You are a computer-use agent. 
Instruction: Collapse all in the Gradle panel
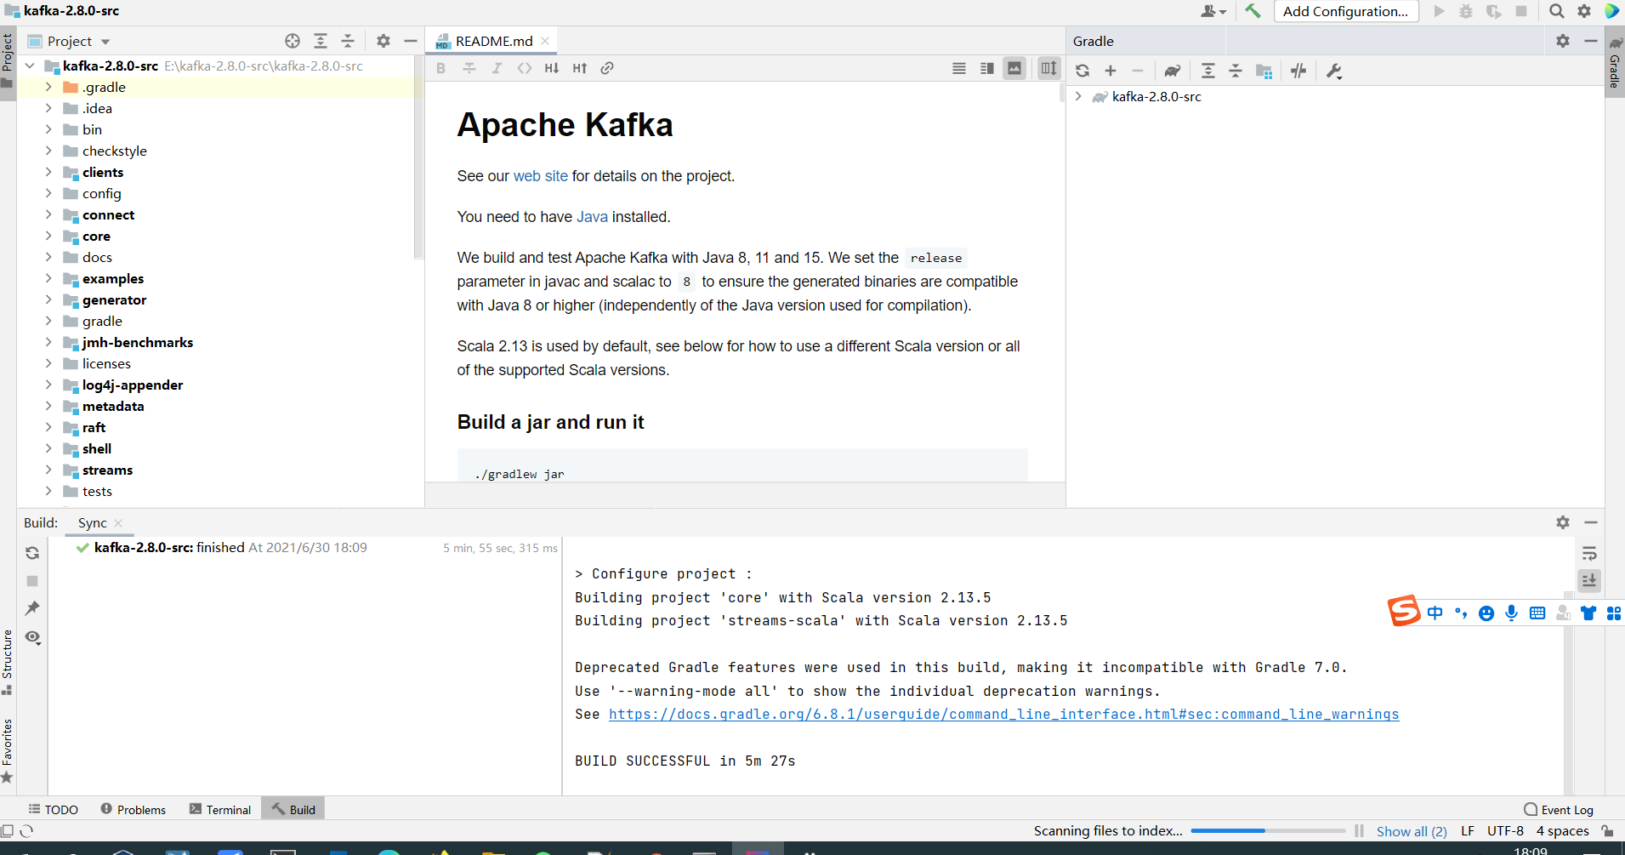pyautogui.click(x=1236, y=71)
